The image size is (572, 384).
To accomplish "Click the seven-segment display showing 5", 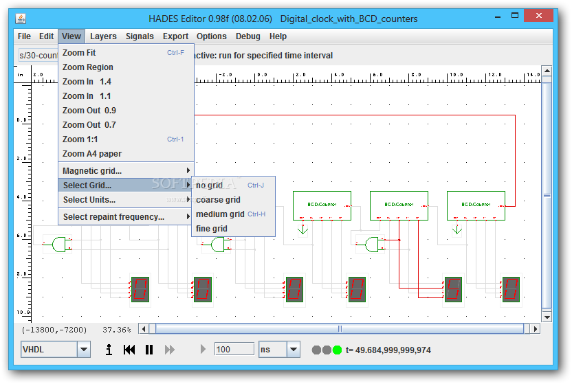I will pyautogui.click(x=453, y=290).
